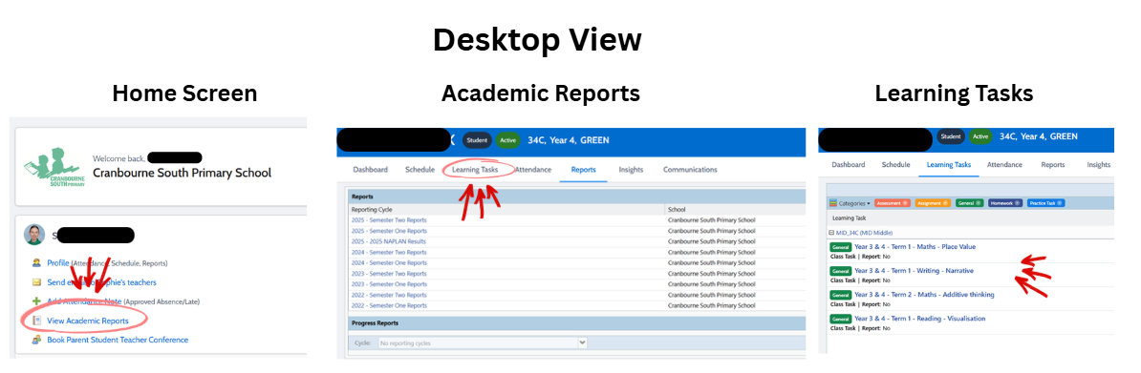
Task: Toggle the orange Assignment category filter
Action: click(934, 203)
